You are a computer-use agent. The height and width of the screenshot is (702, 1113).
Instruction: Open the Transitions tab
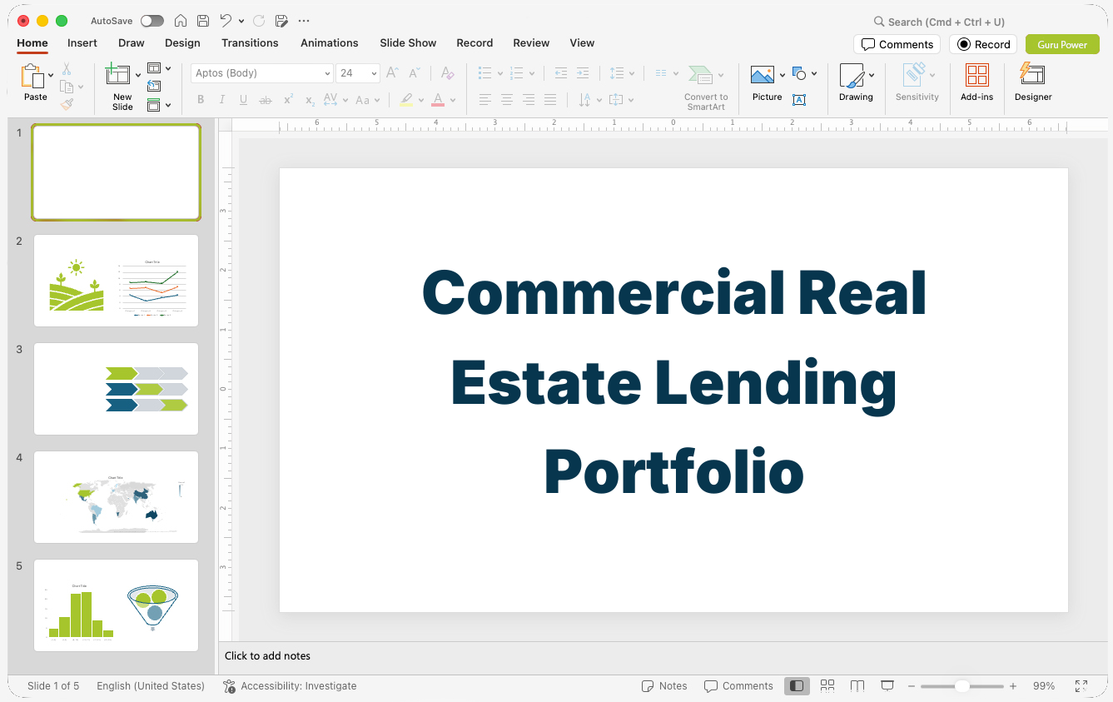(x=250, y=43)
